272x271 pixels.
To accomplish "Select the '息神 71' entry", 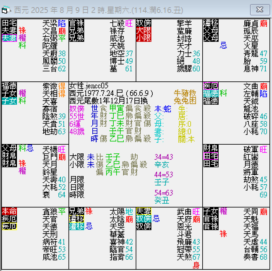I will coord(255,69).
